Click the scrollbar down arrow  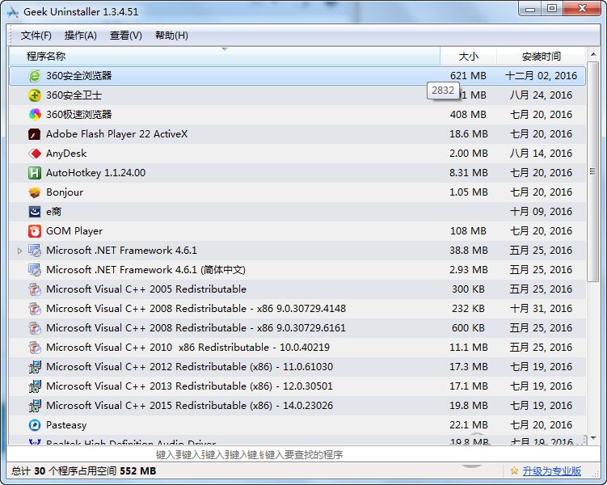593,438
